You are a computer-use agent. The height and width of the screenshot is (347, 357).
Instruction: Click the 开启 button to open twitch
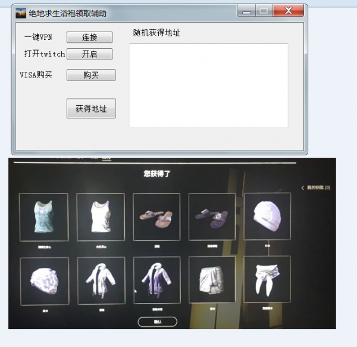tap(89, 54)
